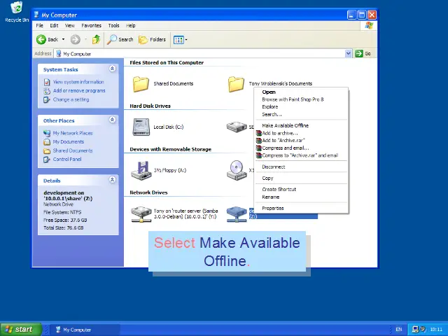Select the Local Disk (C:) drive icon
Viewport: 448px width, 336px height.
[141, 127]
